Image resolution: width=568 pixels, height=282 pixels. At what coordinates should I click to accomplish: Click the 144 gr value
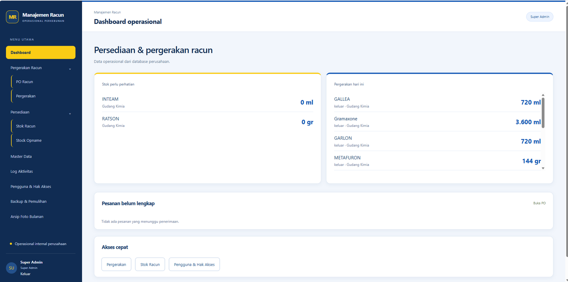[x=531, y=161]
